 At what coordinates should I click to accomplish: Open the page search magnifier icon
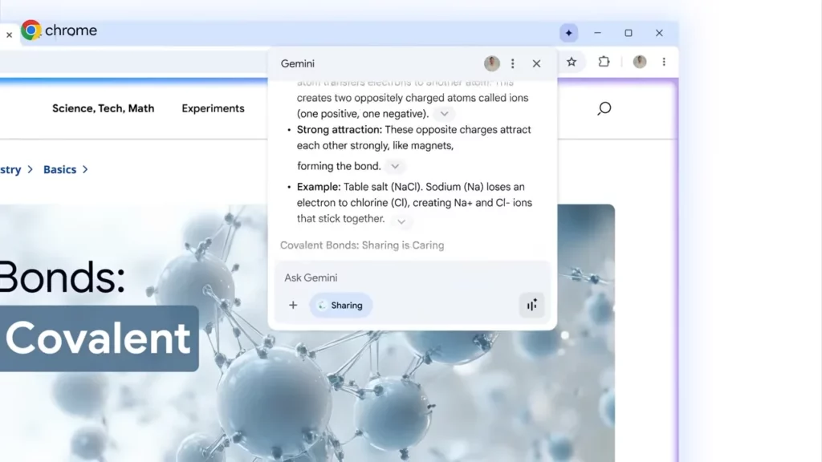tap(604, 108)
